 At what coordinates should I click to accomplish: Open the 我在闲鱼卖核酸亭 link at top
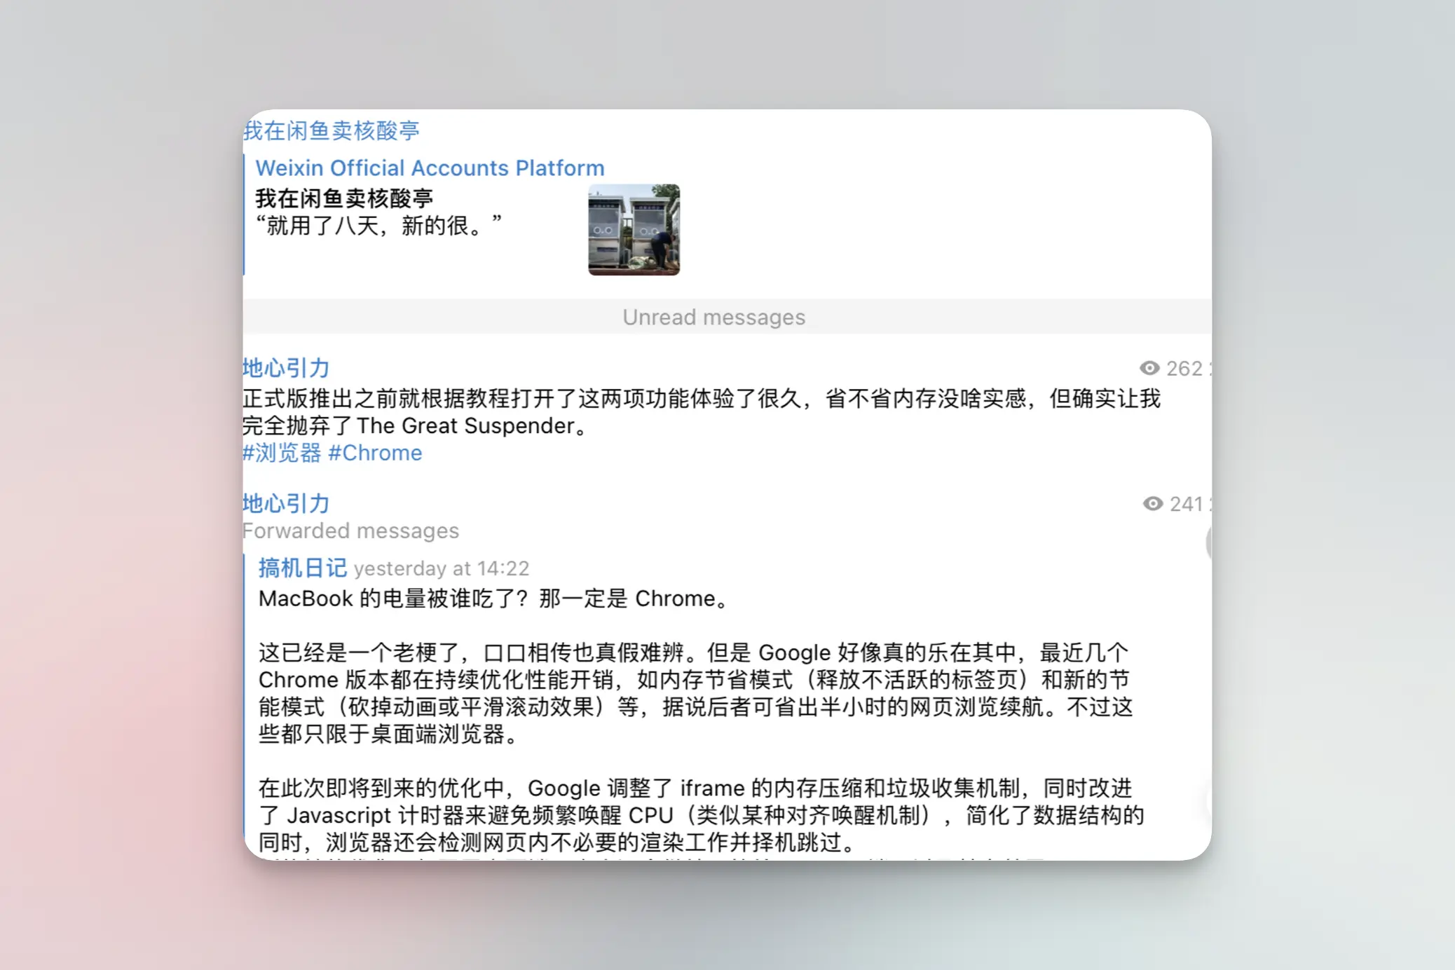332,130
